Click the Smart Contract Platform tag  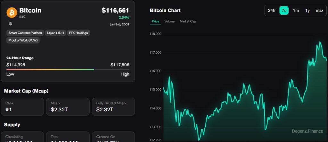(25, 33)
